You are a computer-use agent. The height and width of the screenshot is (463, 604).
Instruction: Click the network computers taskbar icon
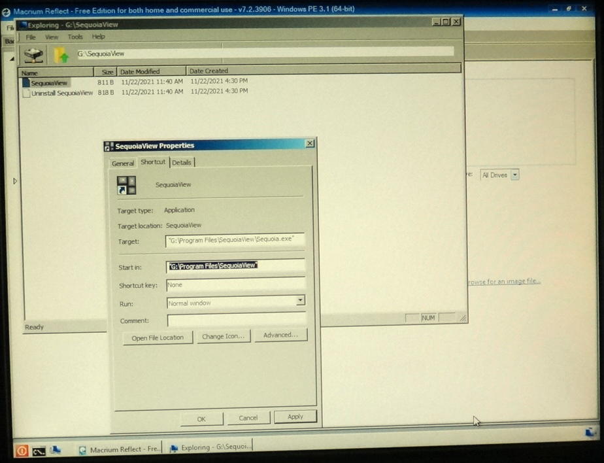point(56,450)
